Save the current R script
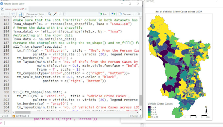The width and height of the screenshot is (223, 127). 20,14
